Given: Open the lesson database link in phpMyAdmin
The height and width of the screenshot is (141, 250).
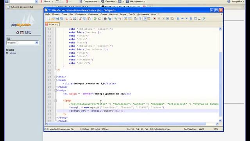Looking at the screenshot, I should coord(10,50).
